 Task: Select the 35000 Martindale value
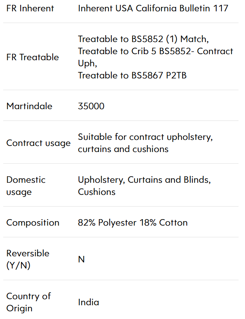91,106
